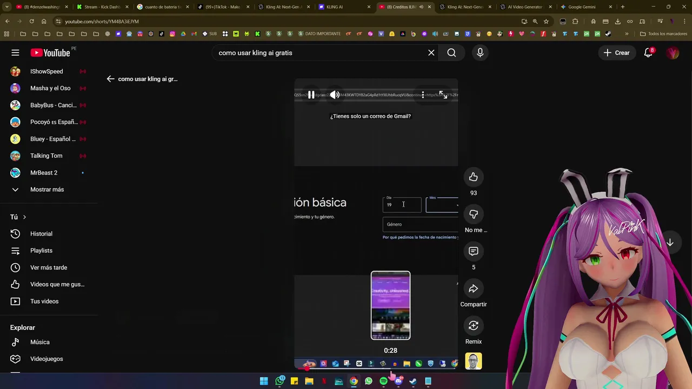This screenshot has height=389, width=692.
Task: Expand Mostrar más subscriptions
Action: click(x=49, y=189)
